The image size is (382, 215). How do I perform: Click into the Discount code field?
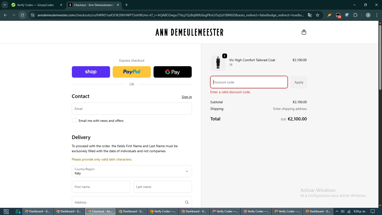pos(249,82)
